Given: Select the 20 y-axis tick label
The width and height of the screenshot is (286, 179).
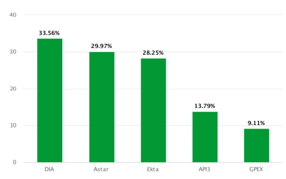Looking at the screenshot, I should coord(14,89).
